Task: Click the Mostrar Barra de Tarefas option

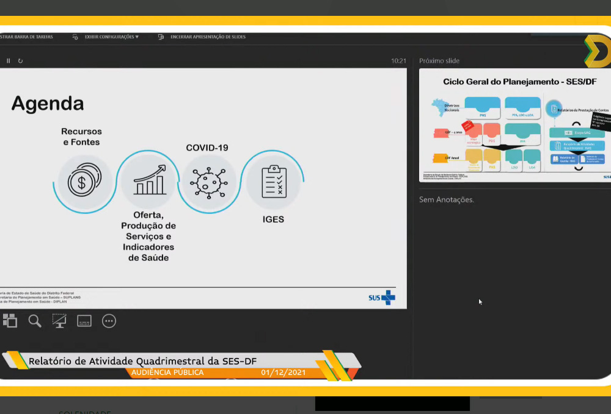Action: click(x=26, y=37)
